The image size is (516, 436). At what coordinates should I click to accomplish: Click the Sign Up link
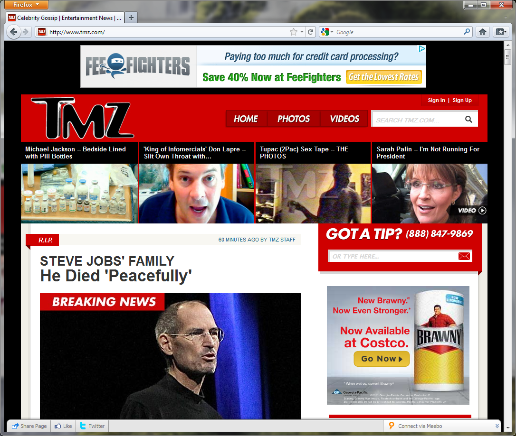coord(462,100)
